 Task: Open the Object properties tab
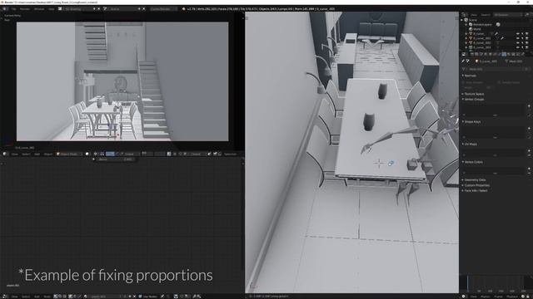491,54
